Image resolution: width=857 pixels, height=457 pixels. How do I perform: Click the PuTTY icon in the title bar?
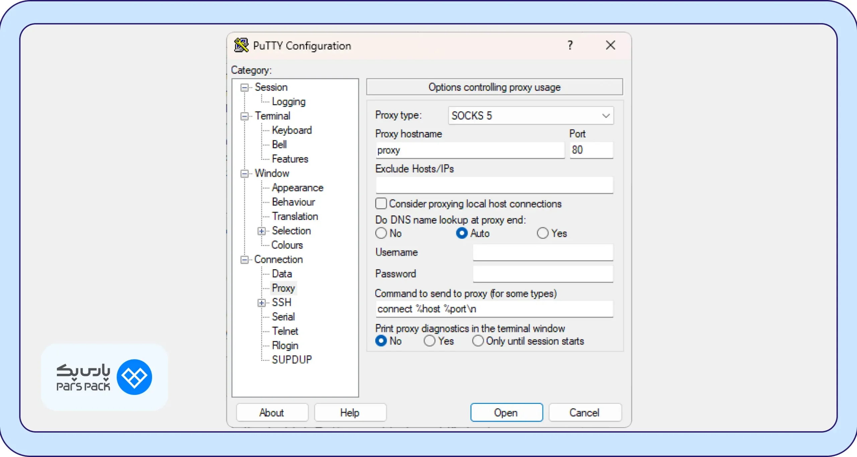tap(241, 45)
